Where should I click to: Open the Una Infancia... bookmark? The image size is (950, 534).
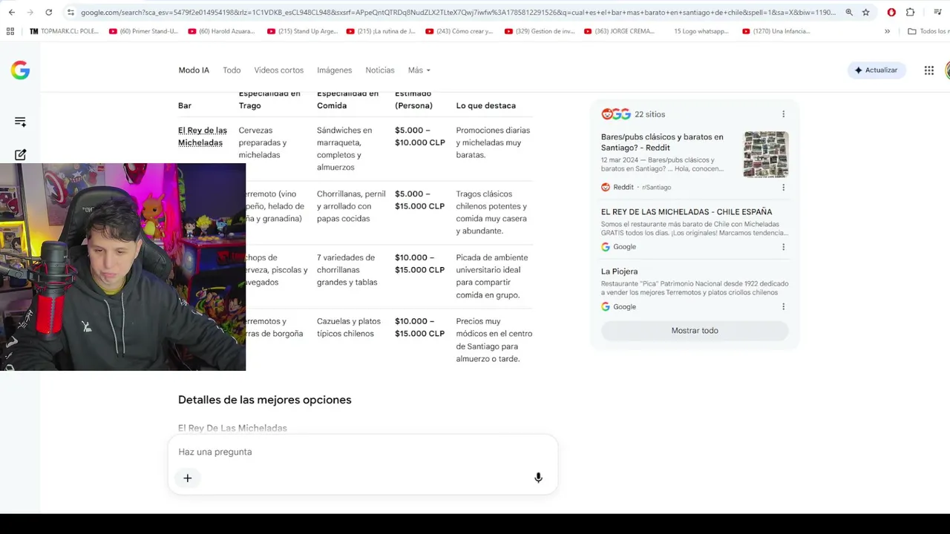coord(776,31)
